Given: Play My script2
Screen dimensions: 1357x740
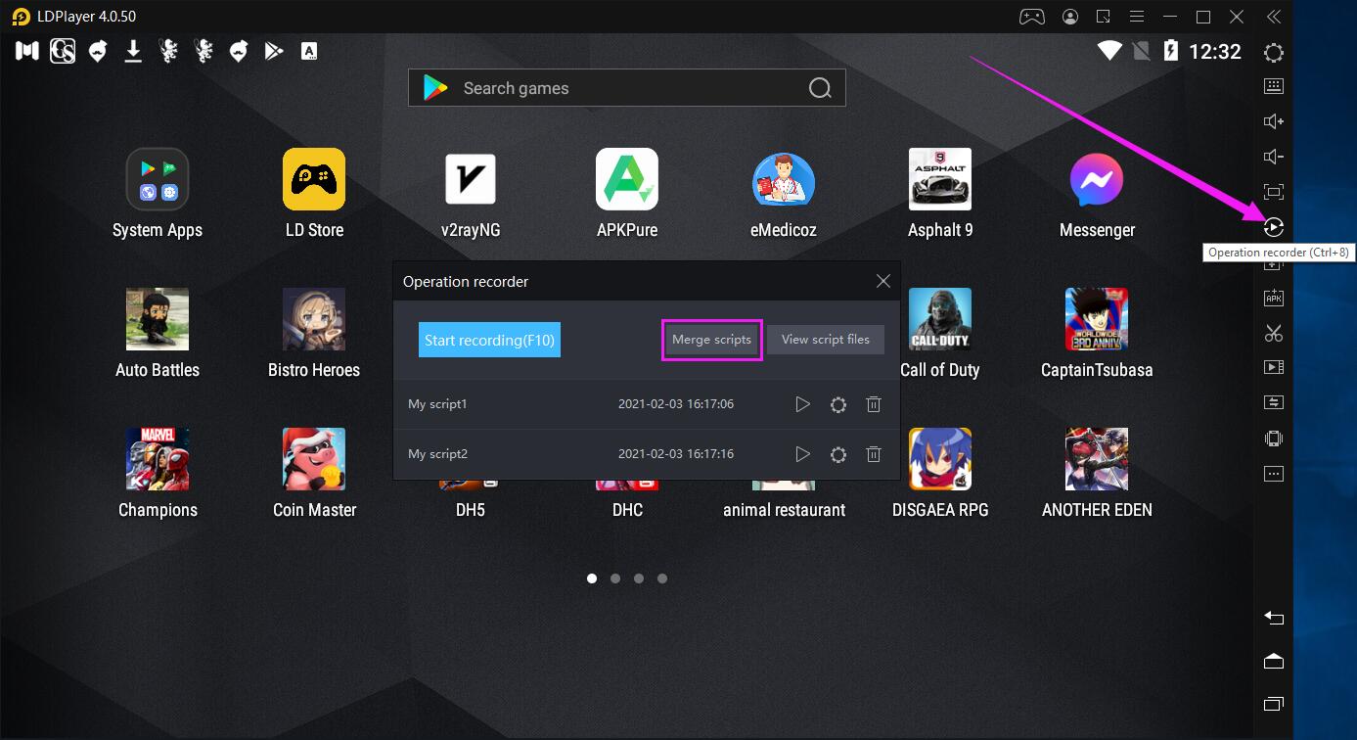Looking at the screenshot, I should pyautogui.click(x=802, y=454).
